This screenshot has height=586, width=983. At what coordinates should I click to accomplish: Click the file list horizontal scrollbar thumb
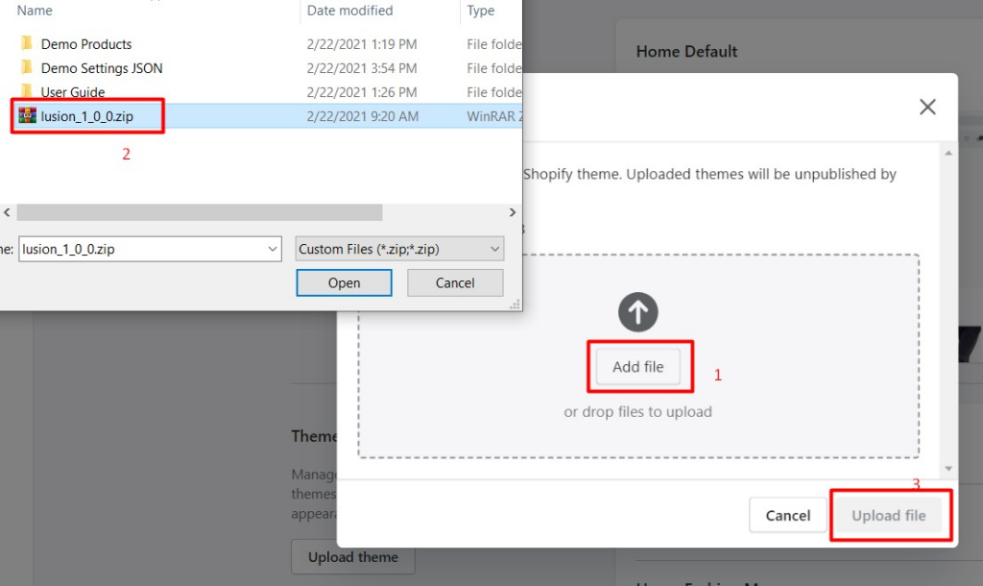point(200,212)
